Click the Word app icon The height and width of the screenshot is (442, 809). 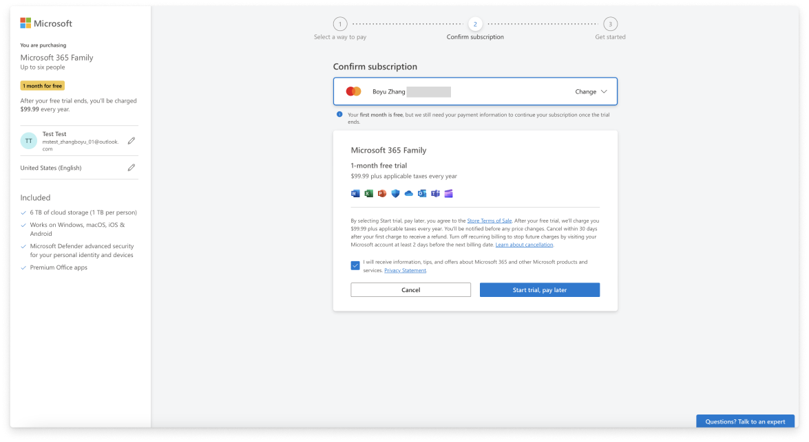click(x=355, y=194)
